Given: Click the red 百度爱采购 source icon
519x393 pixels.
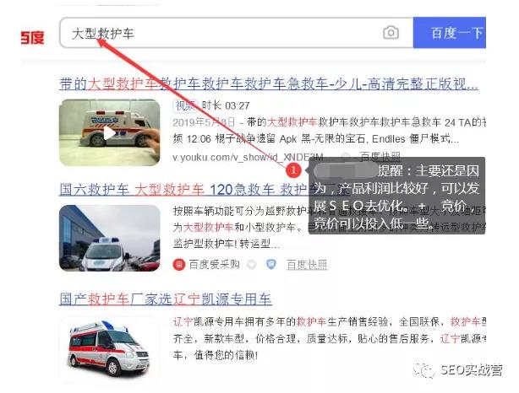Looking at the screenshot, I should pos(178,264).
